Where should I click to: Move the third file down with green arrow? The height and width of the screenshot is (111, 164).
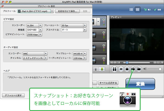(x=104, y=51)
